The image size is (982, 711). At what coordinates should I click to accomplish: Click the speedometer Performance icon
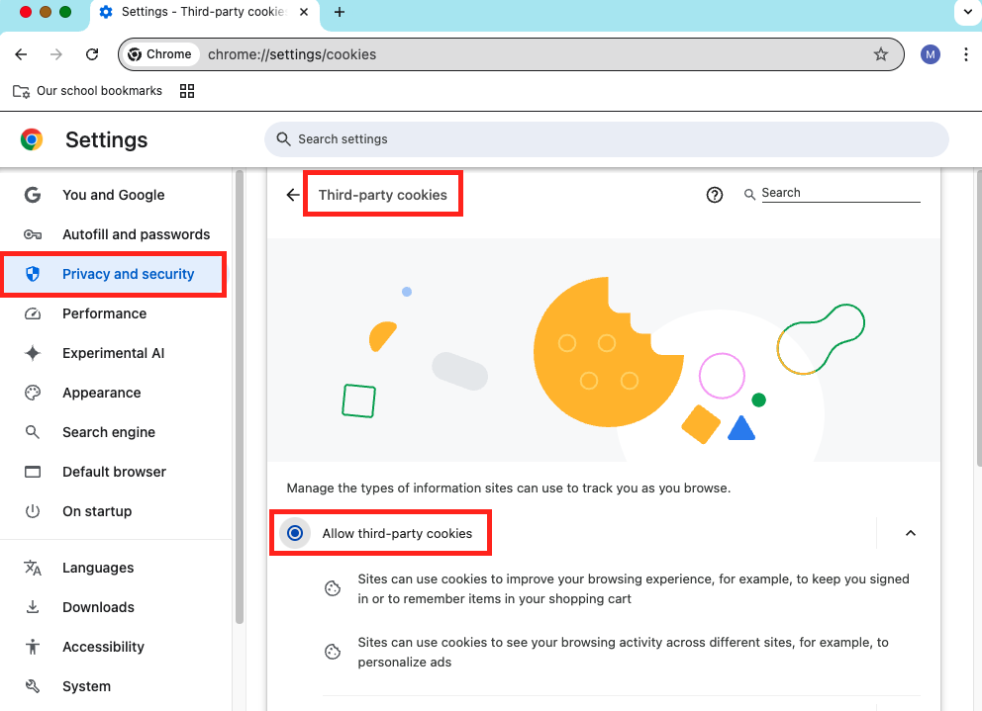33,313
